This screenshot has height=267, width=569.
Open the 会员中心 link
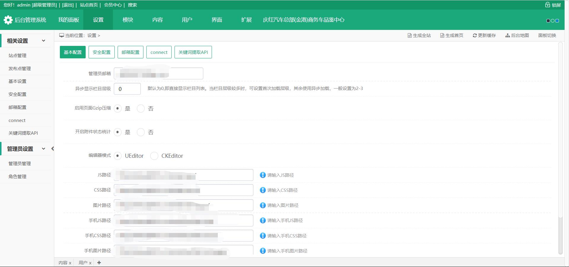click(x=113, y=5)
